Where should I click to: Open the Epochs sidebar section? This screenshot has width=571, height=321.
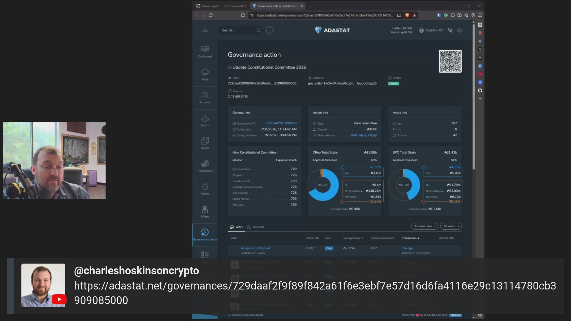point(205,120)
